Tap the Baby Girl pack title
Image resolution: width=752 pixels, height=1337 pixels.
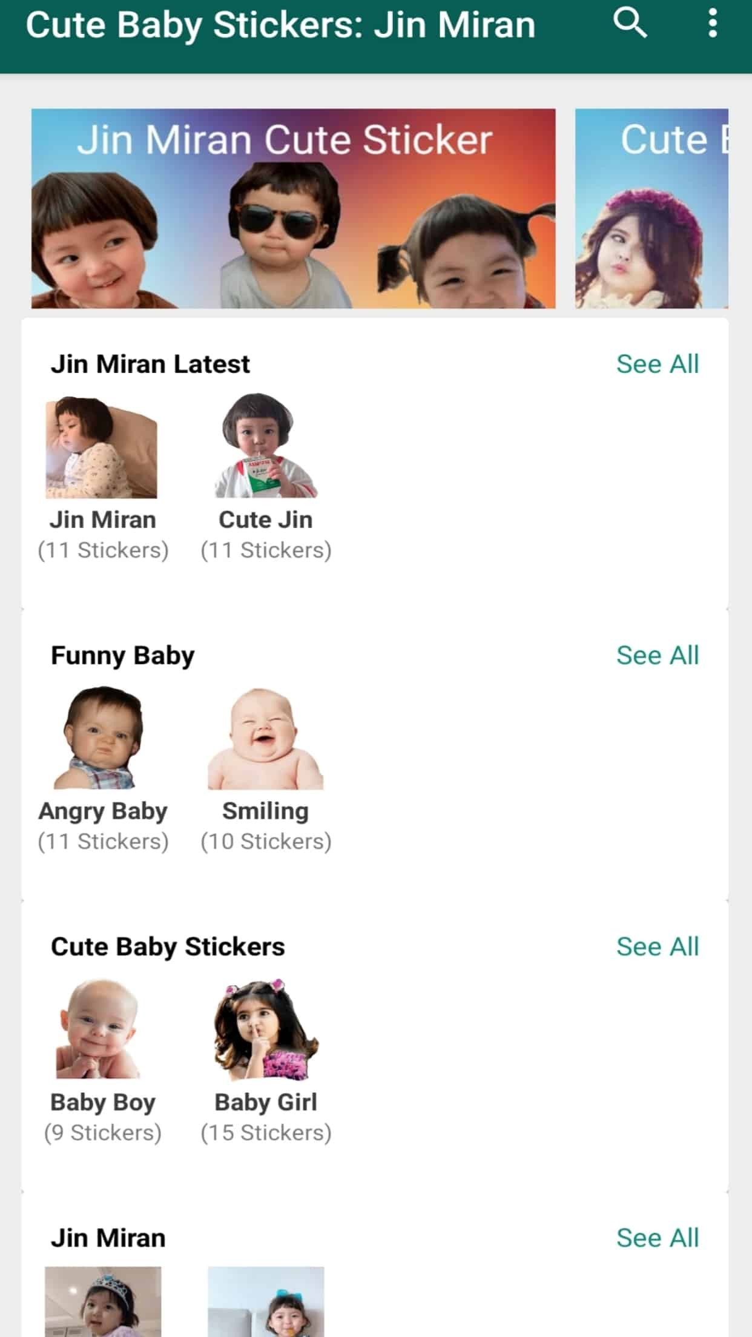click(265, 1103)
